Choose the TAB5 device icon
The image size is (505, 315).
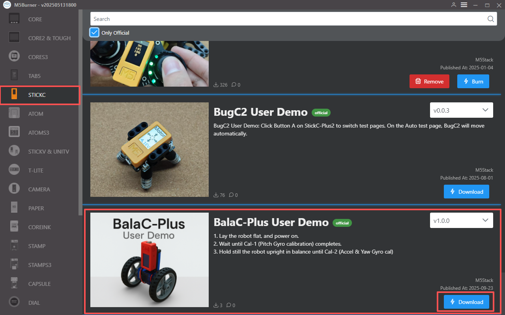[x=15, y=76]
